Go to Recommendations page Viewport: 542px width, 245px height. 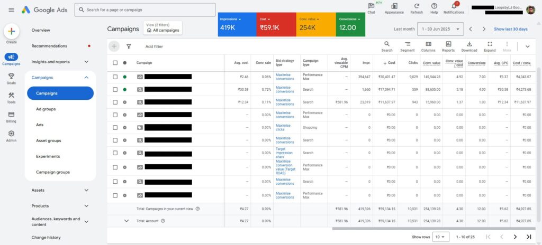[x=57, y=46]
